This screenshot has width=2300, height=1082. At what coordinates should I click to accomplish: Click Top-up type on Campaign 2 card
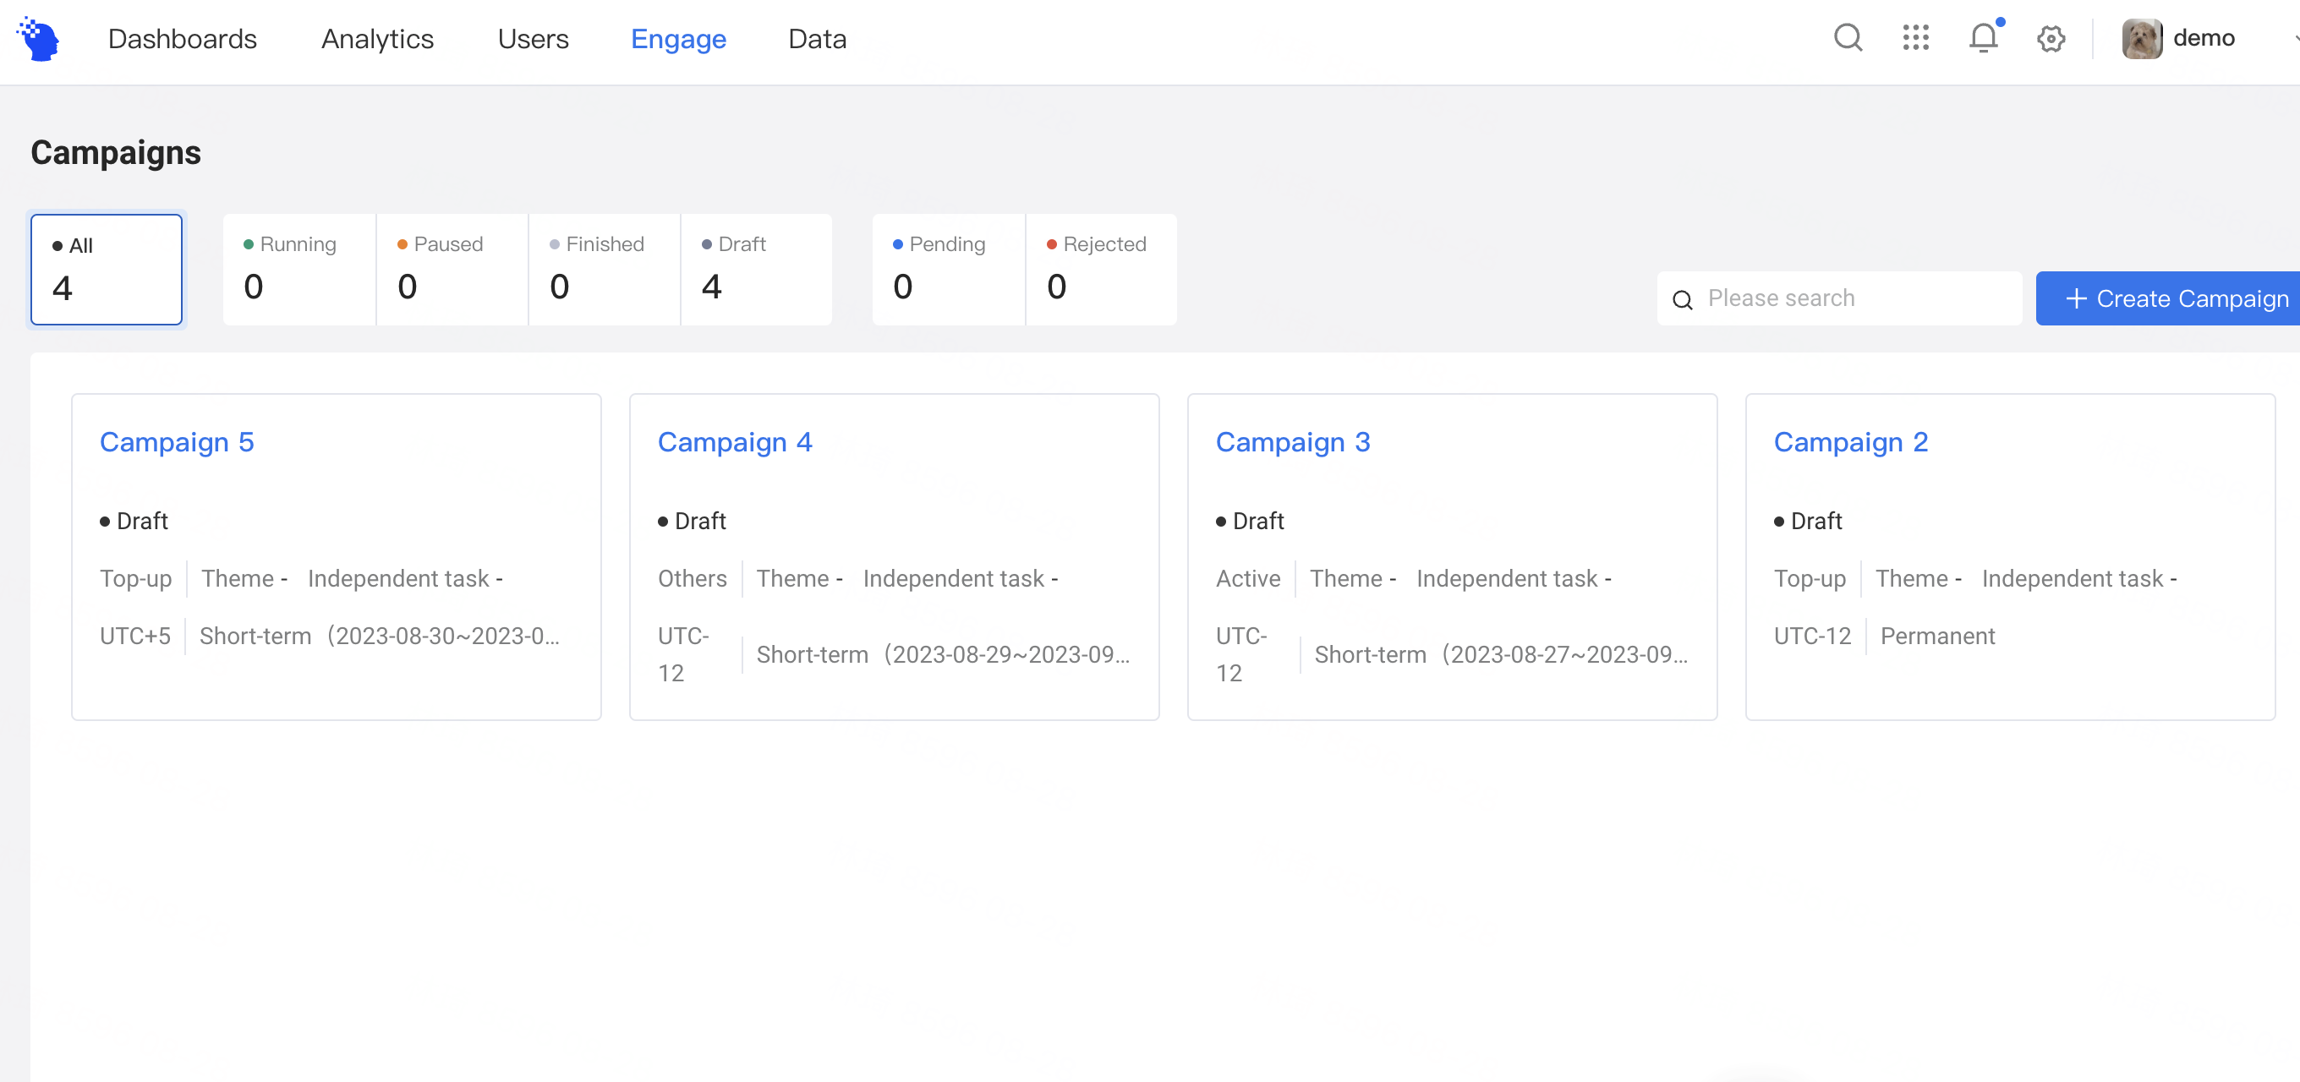click(1810, 579)
